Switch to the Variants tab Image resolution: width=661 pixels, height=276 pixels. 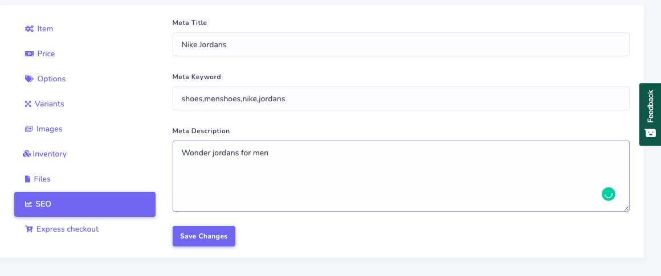click(49, 104)
